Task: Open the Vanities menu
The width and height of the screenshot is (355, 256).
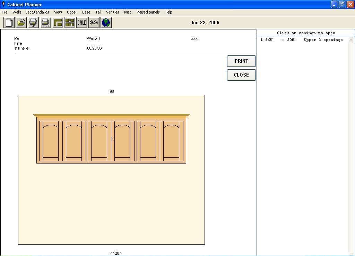Action: pyautogui.click(x=113, y=12)
